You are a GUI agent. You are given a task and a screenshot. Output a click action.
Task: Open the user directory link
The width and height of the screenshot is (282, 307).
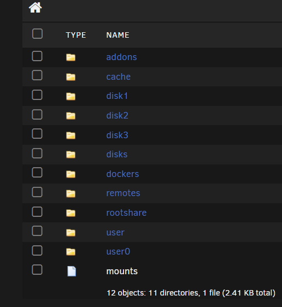[115, 232]
